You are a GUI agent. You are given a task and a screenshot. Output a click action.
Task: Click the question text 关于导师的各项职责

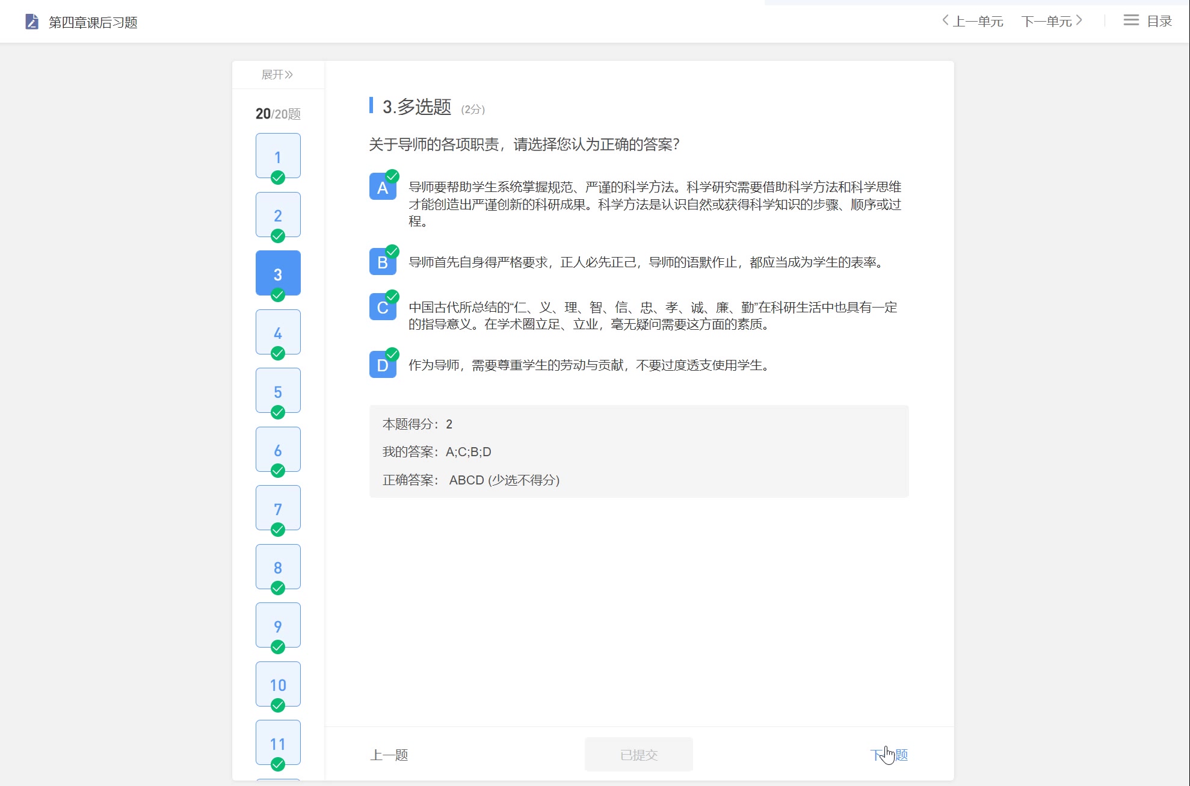click(524, 144)
